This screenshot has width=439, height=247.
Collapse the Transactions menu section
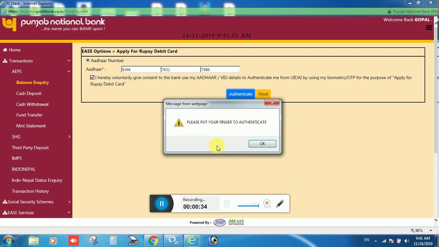click(x=36, y=61)
